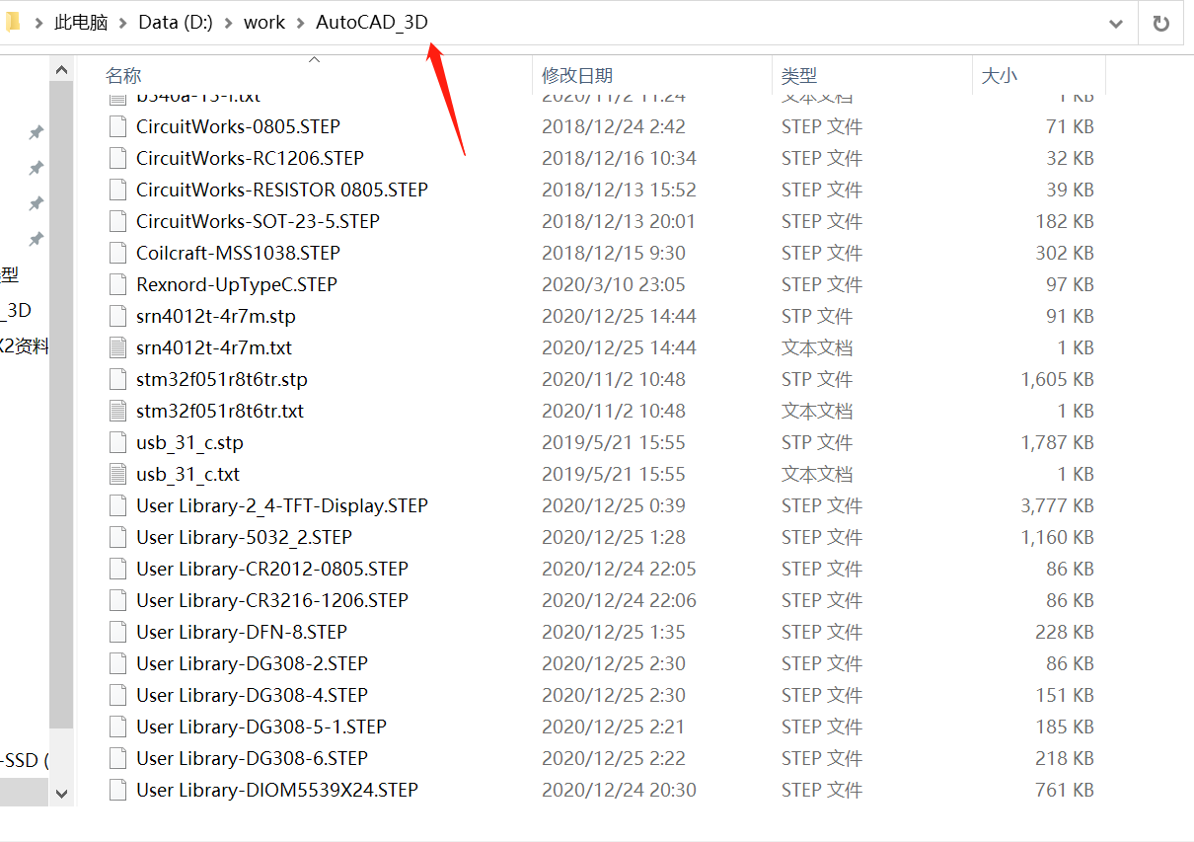Select file name User Library-2_4-TFT-Display.STEP
The height and width of the screenshot is (842, 1194).
tap(282, 505)
